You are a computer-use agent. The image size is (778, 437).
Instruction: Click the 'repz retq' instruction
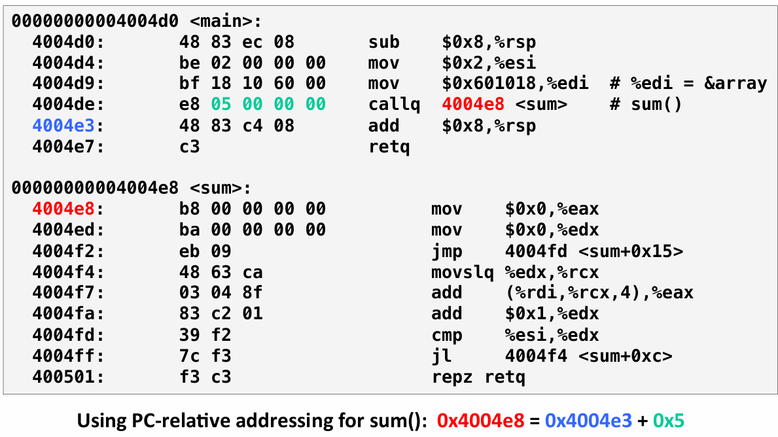click(478, 377)
